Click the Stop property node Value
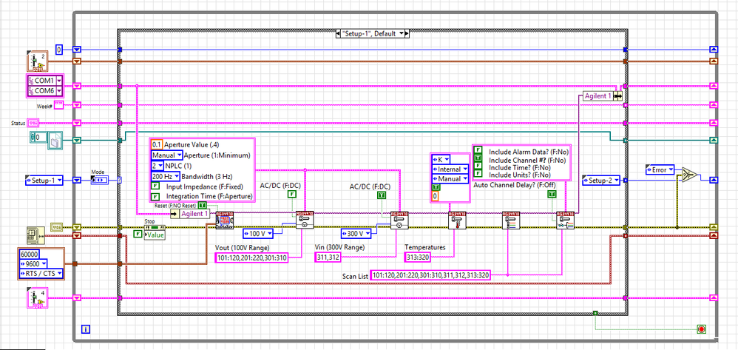Viewport: 738px width, 350px height. [155, 234]
